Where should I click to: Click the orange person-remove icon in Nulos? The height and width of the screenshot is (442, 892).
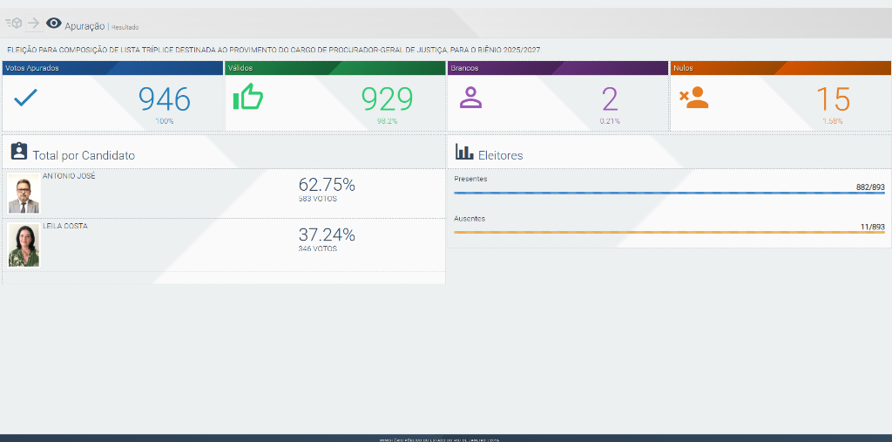click(693, 98)
